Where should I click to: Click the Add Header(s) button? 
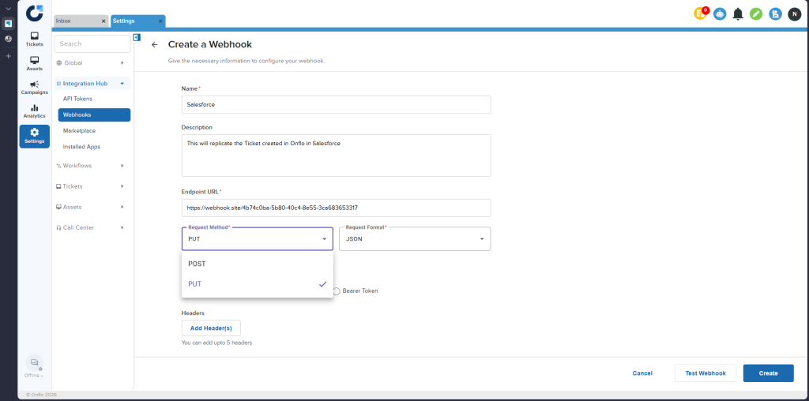coord(211,328)
